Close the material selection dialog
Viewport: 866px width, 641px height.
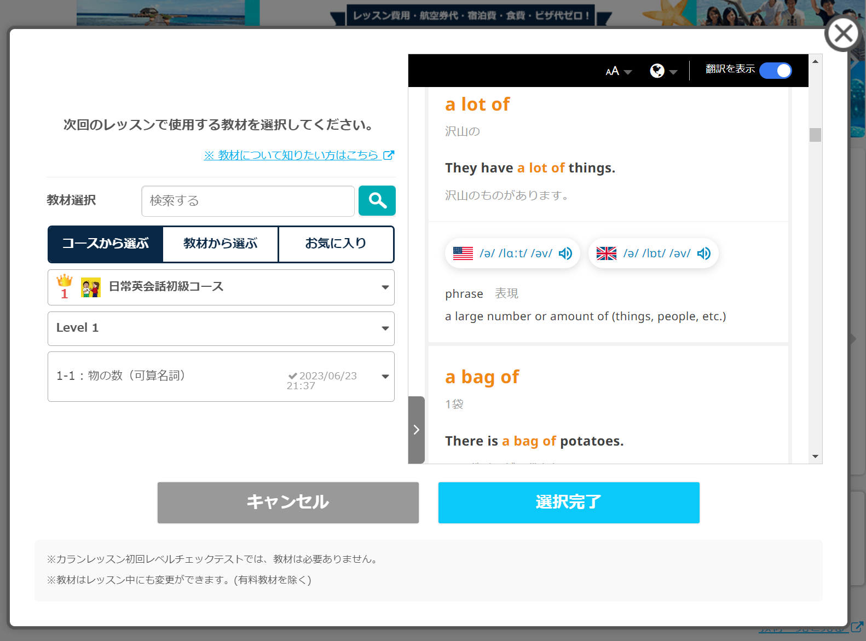[842, 34]
